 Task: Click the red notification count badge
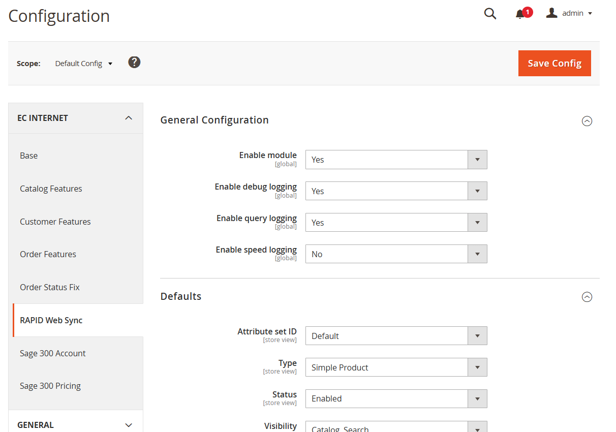528,12
